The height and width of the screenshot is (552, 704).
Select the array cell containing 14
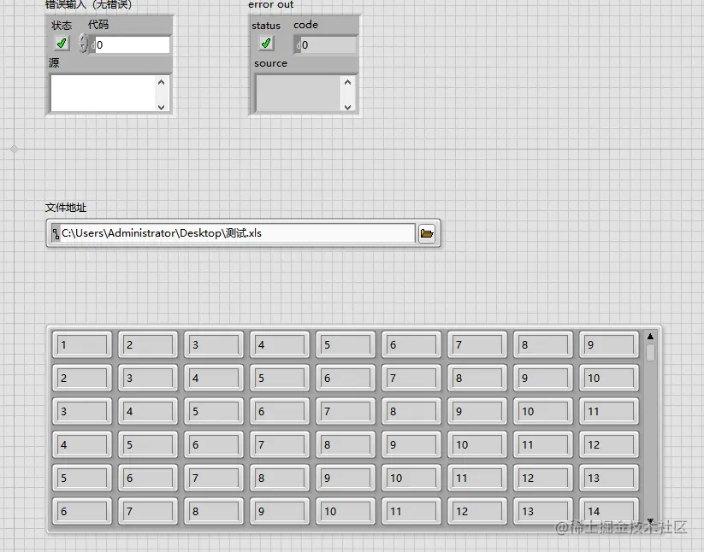tap(609, 511)
